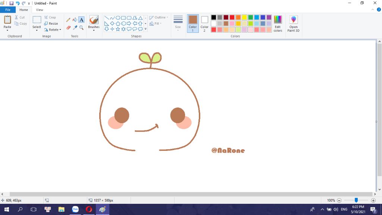This screenshot has width=382, height=215.
Task: Select the Five-point star shape
Action: coord(118,29)
